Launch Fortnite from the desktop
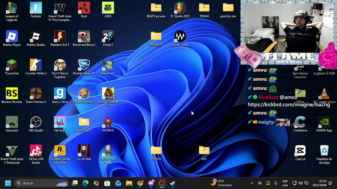337x189 pixels. coord(36,10)
